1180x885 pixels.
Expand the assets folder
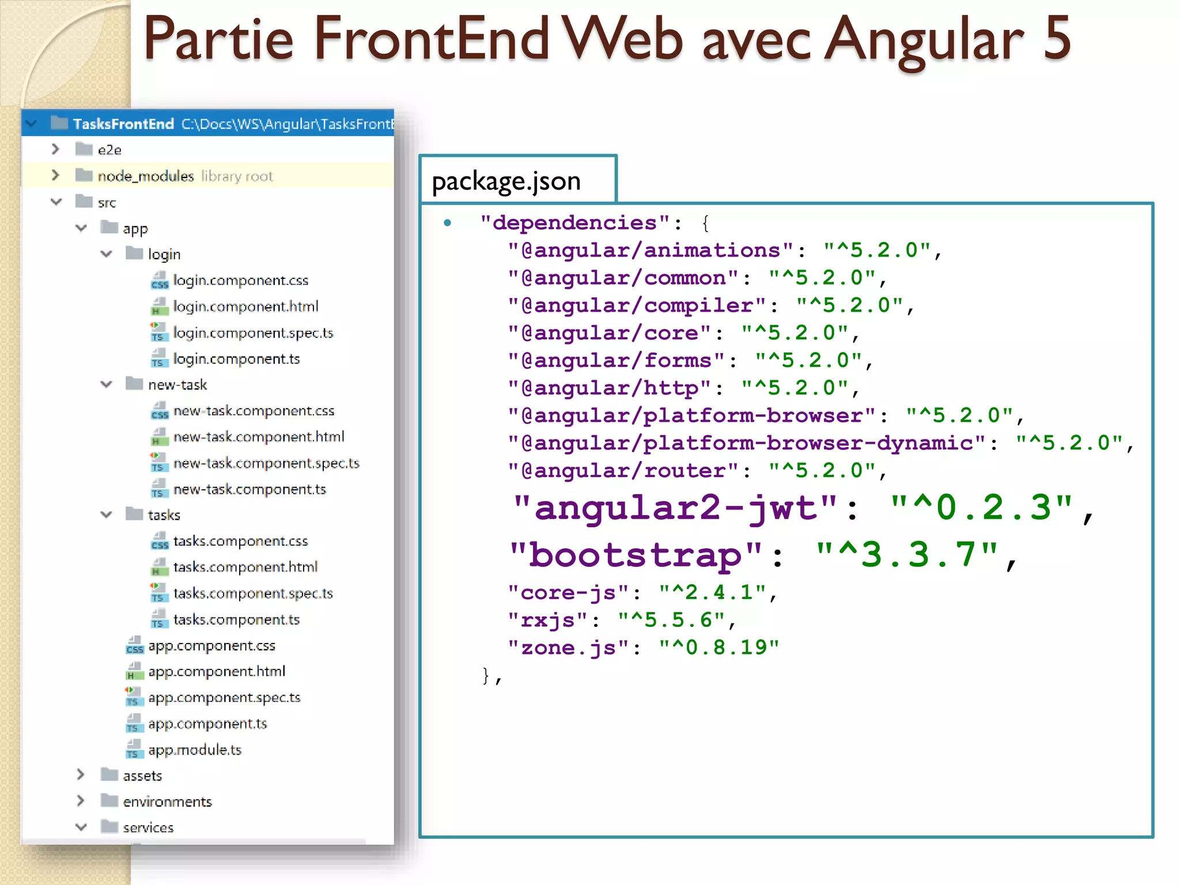point(81,775)
